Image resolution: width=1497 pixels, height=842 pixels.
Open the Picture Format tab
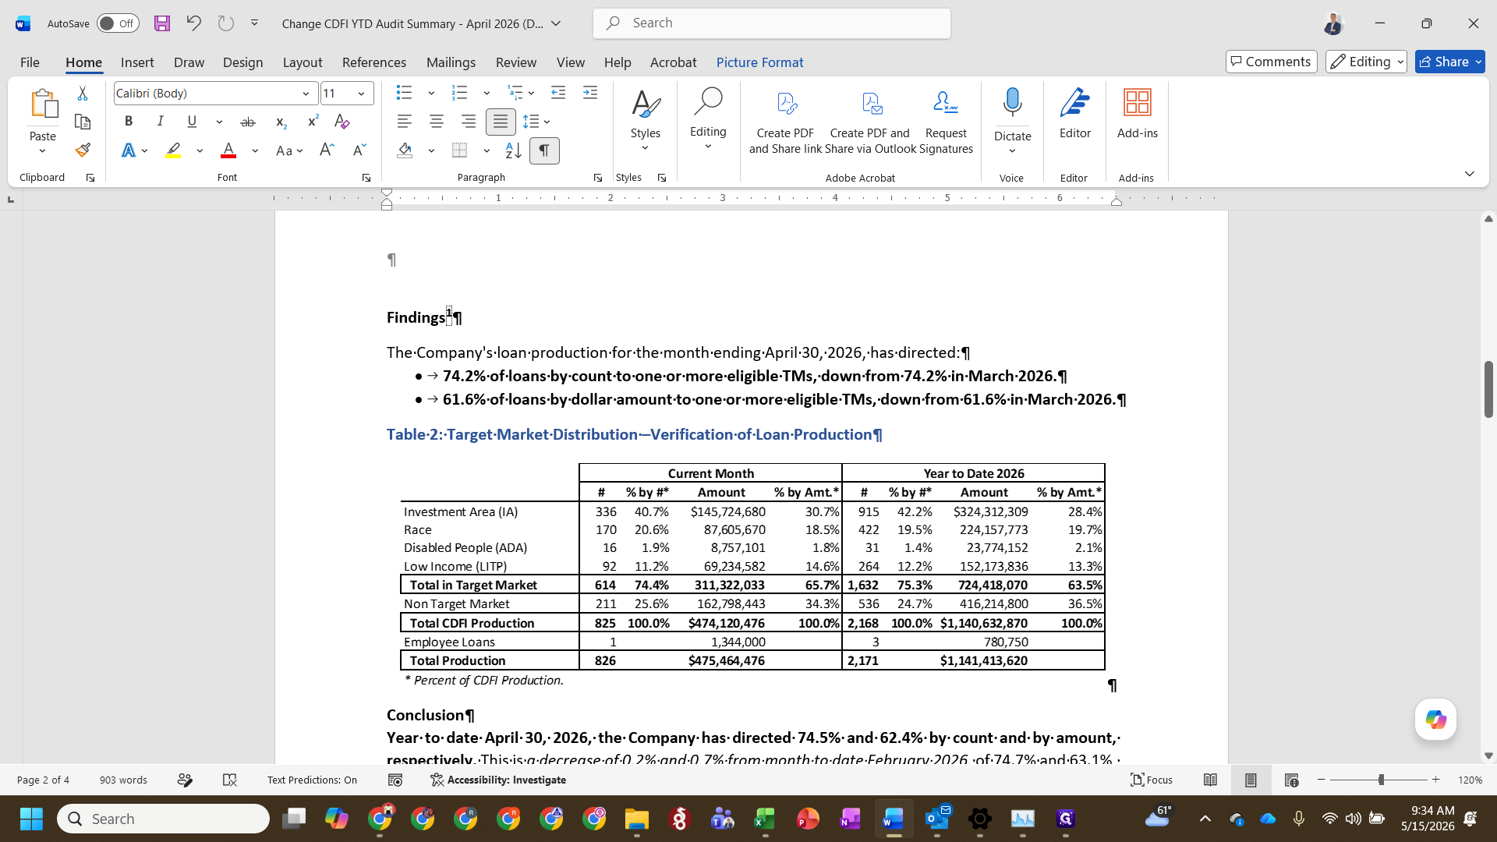coord(759,62)
